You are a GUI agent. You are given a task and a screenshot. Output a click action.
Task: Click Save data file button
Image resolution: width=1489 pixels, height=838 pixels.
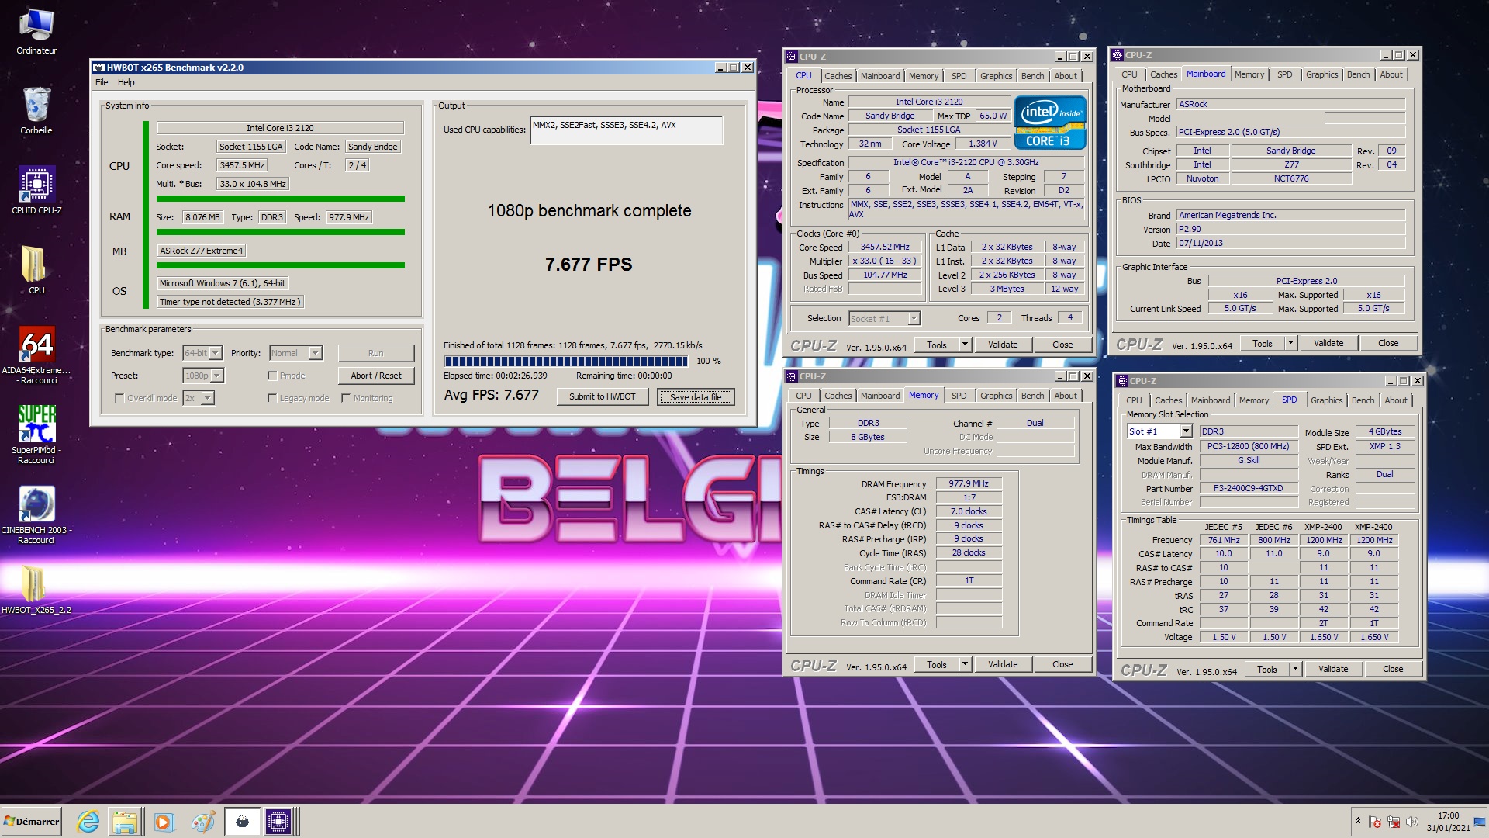click(696, 396)
